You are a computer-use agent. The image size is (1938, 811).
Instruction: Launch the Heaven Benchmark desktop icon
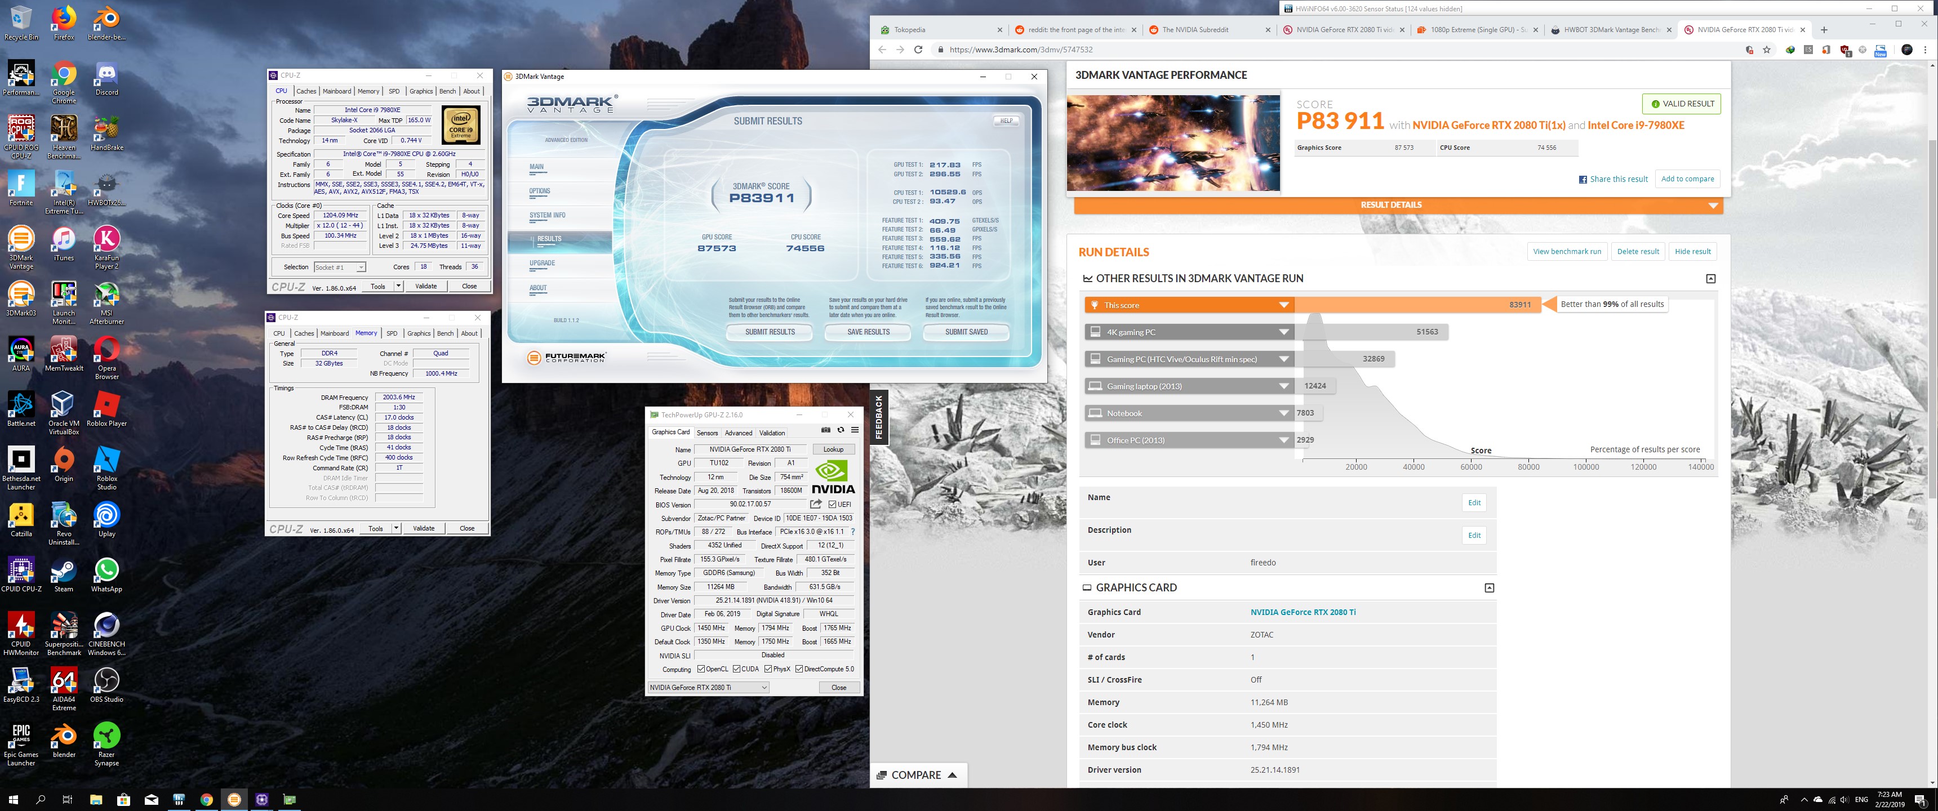tap(64, 137)
